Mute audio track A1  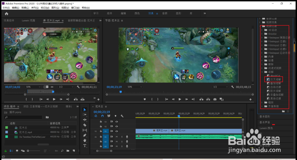(117, 137)
